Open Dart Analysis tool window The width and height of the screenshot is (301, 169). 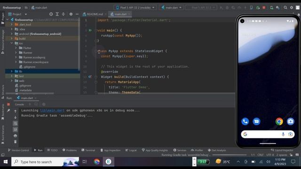pos(217,150)
